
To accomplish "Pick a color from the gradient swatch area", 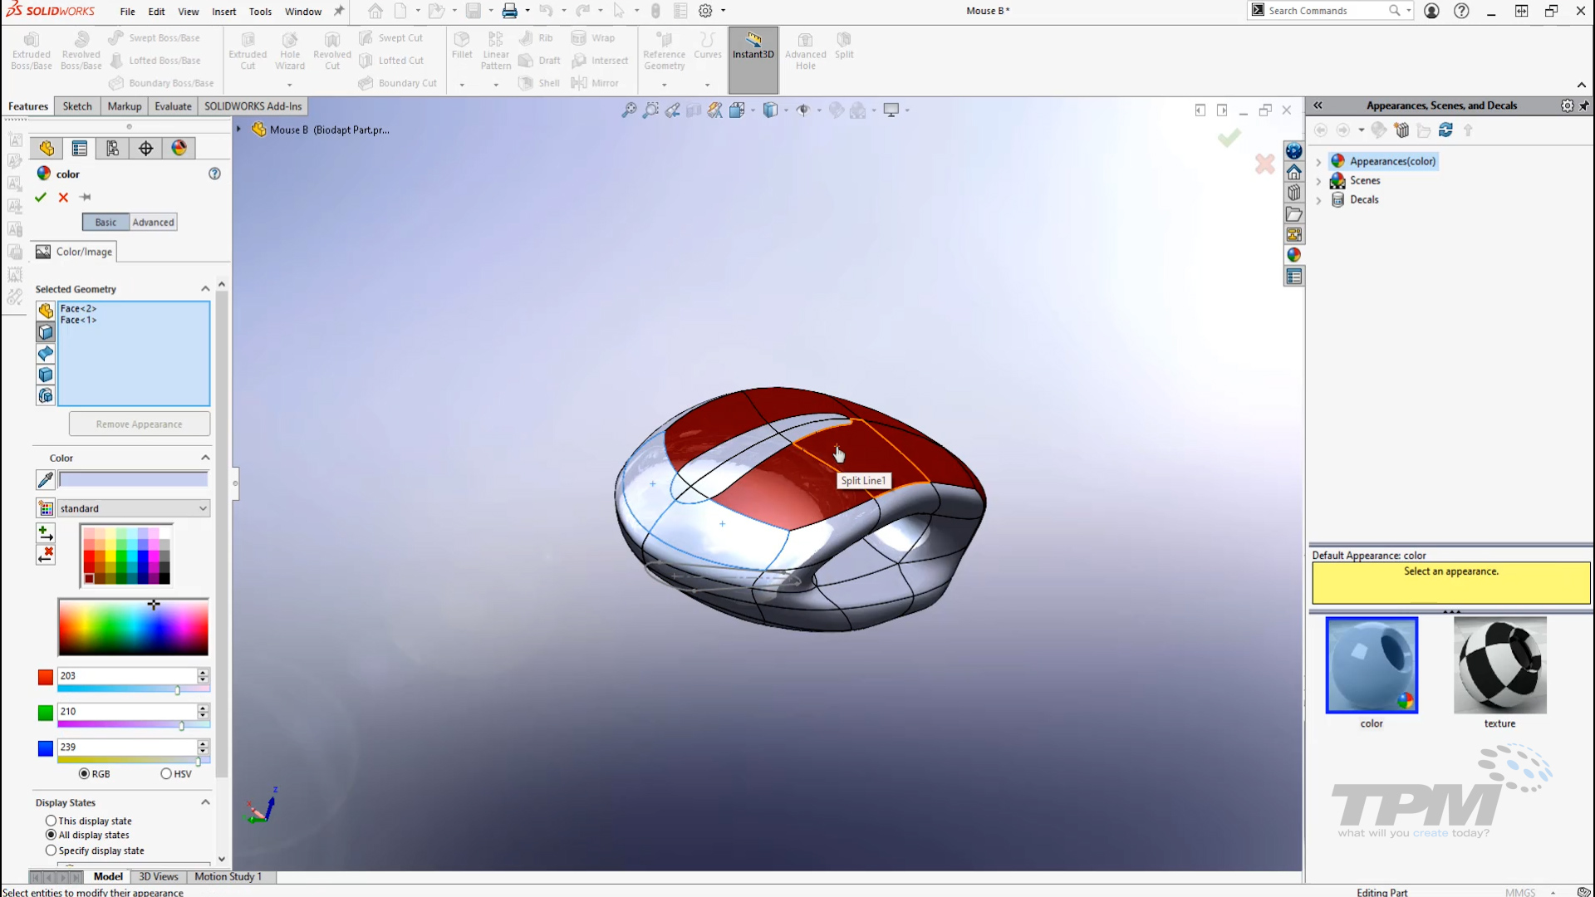I will (x=133, y=627).
